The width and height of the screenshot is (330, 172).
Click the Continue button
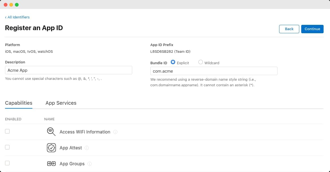312,29
